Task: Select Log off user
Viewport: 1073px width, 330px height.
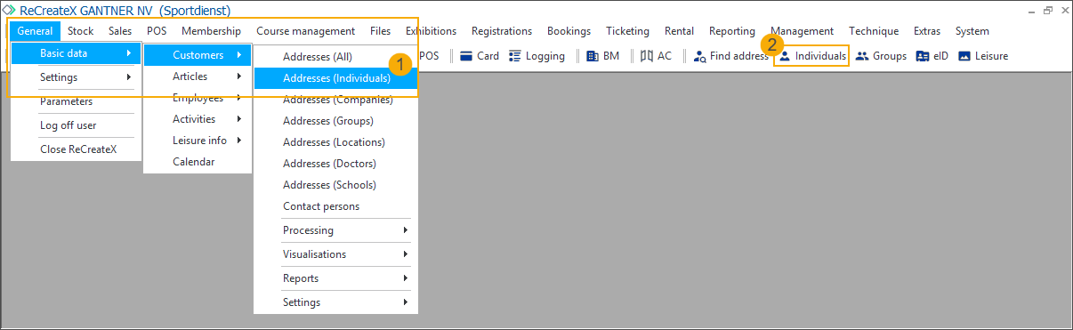Action: point(77,125)
